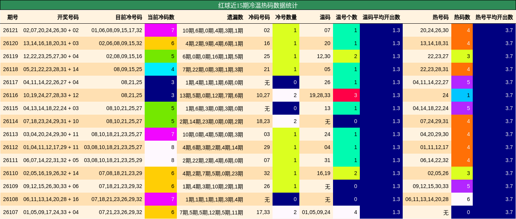This screenshot has height=219, width=516.
Task: Click omission cell 10期,6期,0期,4期,3期,1期
Action: point(213,30)
